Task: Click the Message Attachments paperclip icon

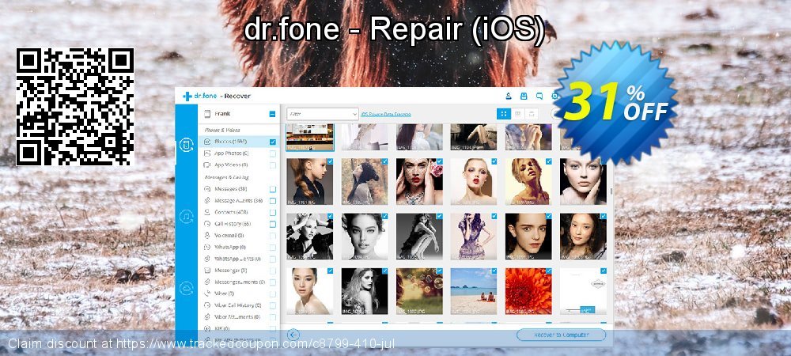Action: coord(206,200)
